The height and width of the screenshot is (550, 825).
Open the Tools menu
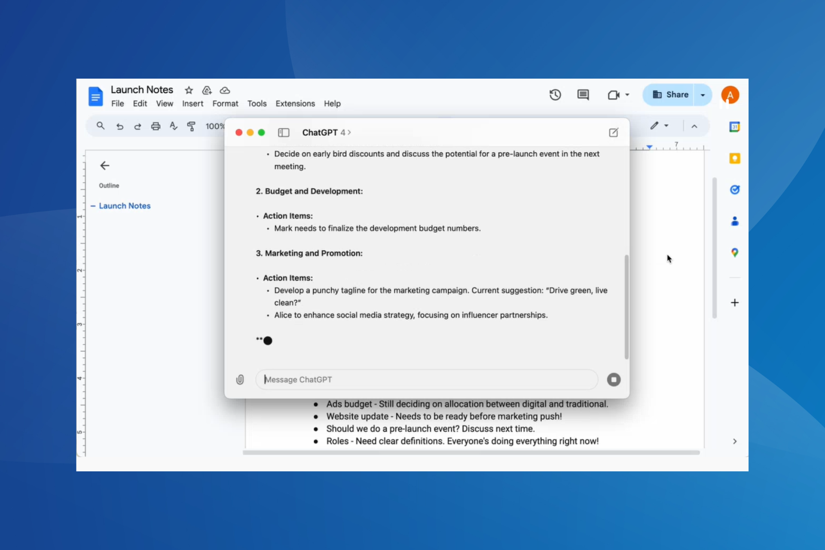257,104
